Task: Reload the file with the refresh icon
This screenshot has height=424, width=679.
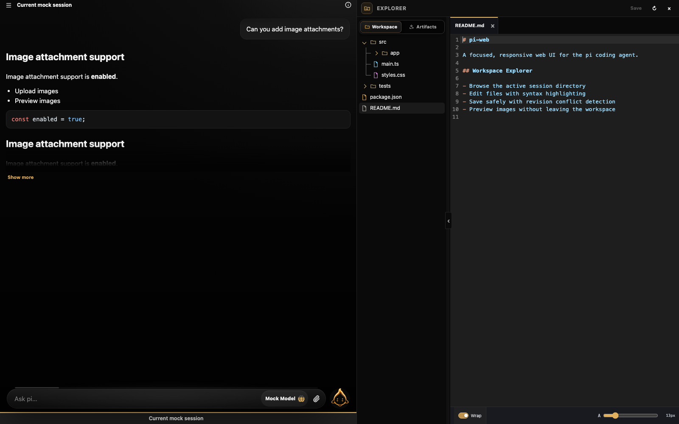Action: [x=654, y=8]
